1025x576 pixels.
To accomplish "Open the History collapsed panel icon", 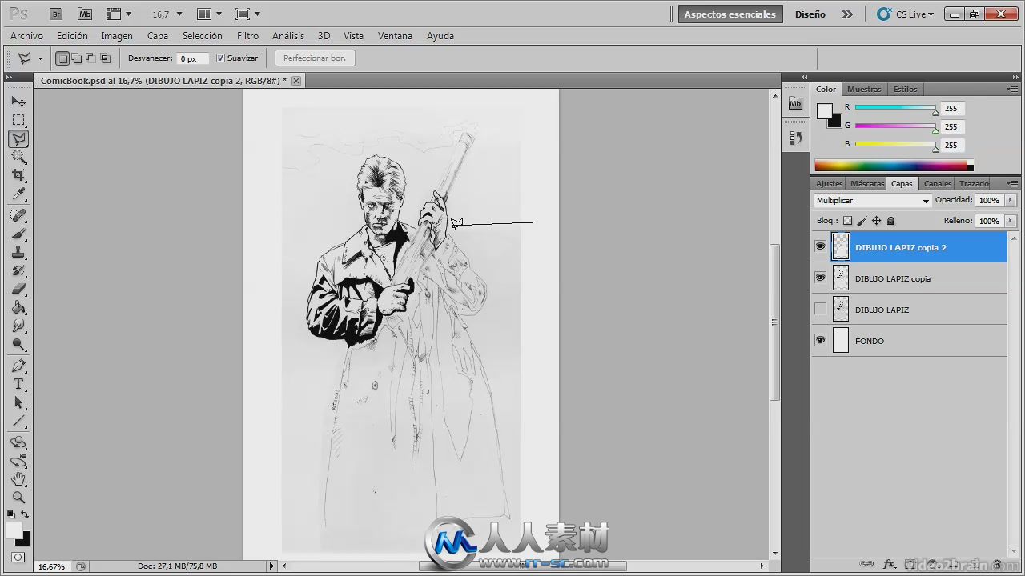I will click(x=795, y=138).
